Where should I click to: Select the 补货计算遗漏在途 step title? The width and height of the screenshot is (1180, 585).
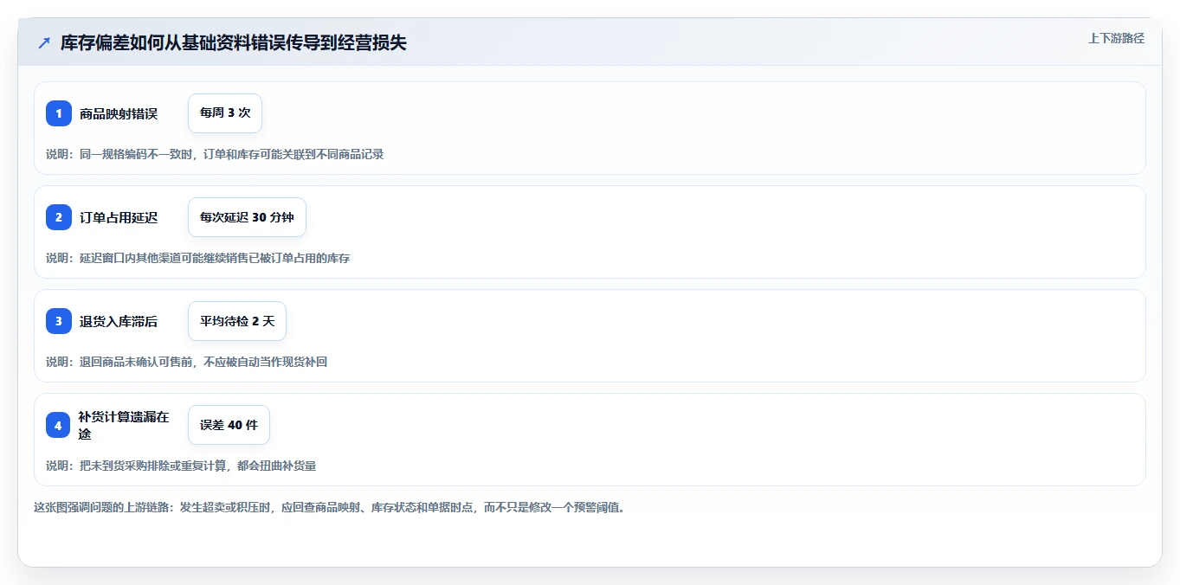(x=124, y=425)
